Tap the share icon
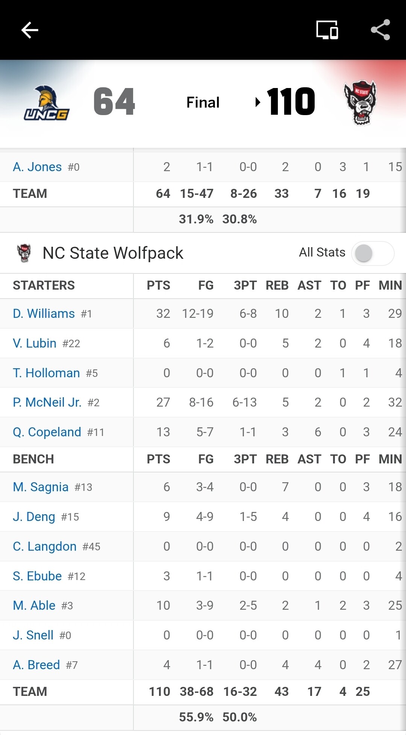Screen dimensions: 406x735 point(380,30)
